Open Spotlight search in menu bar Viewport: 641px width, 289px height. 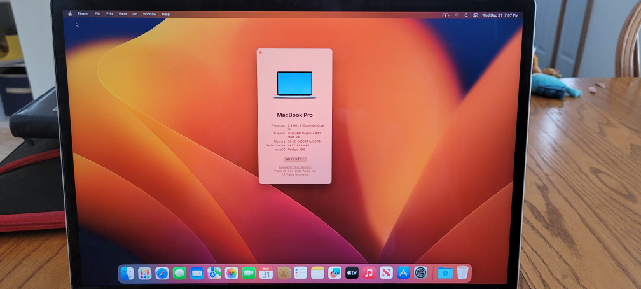(x=466, y=15)
